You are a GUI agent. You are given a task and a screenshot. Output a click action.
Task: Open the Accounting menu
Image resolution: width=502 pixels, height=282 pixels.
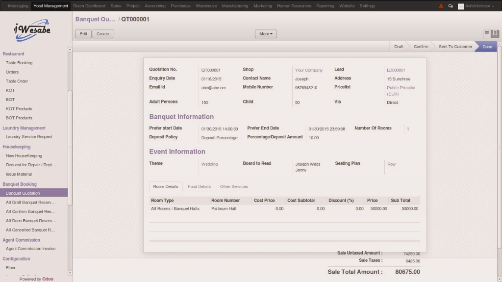[155, 6]
